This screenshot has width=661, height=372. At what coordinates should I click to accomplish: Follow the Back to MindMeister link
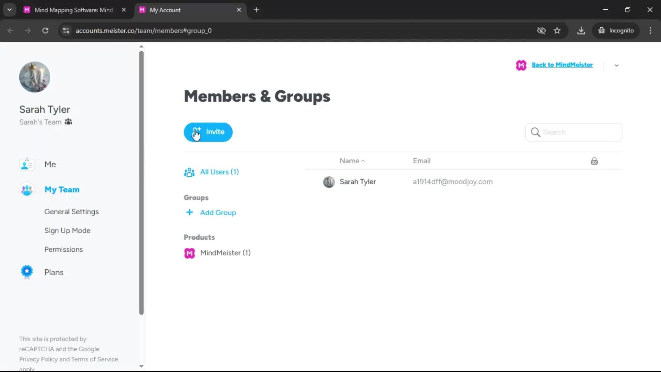(562, 65)
